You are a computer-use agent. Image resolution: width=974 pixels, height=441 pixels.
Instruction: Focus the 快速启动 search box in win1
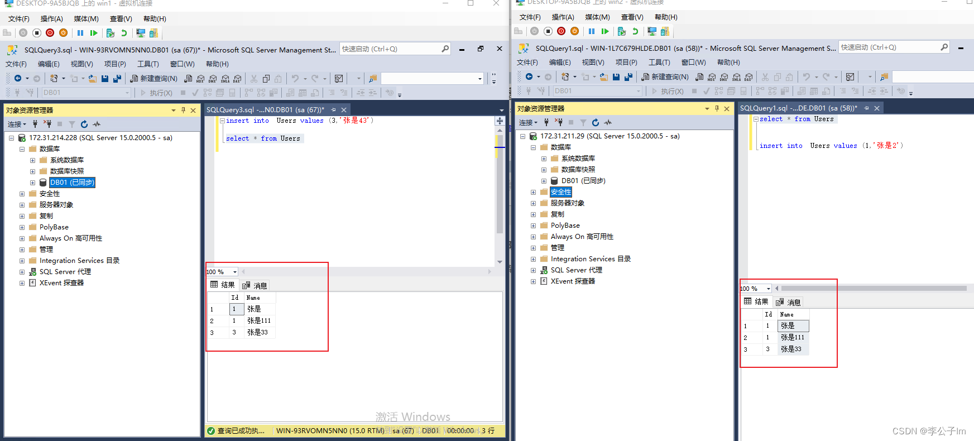[x=390, y=49]
